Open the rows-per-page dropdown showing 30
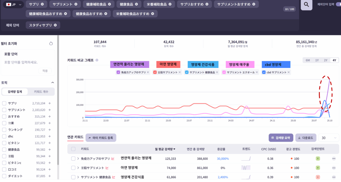The height and width of the screenshot is (182, 341). point(329,138)
